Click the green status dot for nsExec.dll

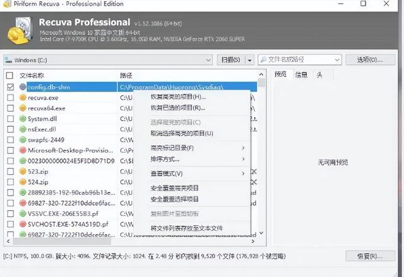23,129
